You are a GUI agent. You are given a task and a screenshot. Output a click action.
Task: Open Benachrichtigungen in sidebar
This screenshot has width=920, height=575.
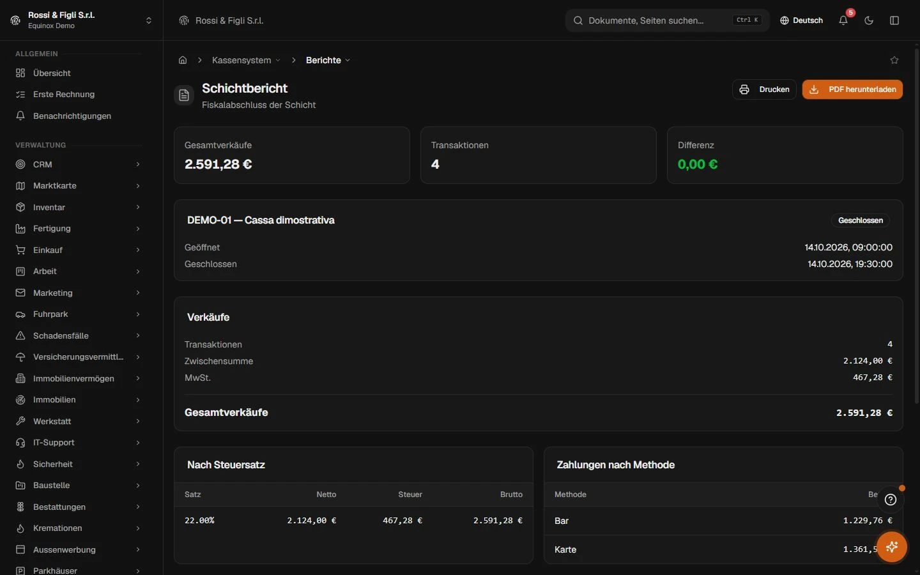[x=78, y=116]
